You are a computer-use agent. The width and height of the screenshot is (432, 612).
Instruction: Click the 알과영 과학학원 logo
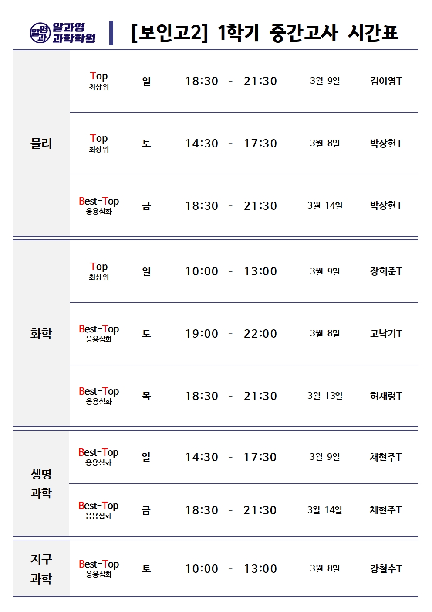point(63,33)
